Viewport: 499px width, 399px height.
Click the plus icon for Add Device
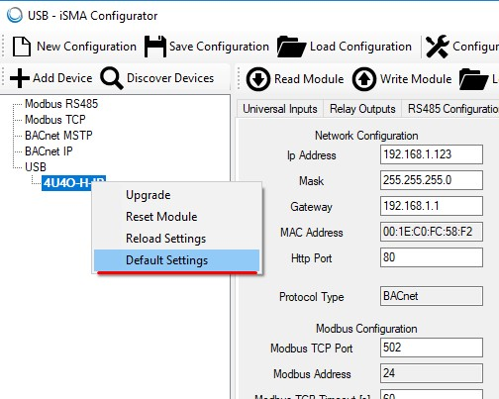click(x=20, y=78)
